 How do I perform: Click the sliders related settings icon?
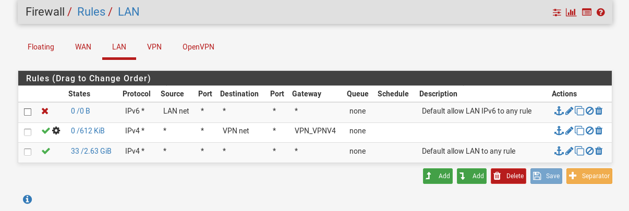click(557, 12)
